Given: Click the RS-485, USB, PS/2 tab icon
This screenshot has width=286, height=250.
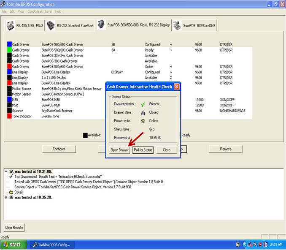Looking at the screenshot, I should tap(11, 25).
